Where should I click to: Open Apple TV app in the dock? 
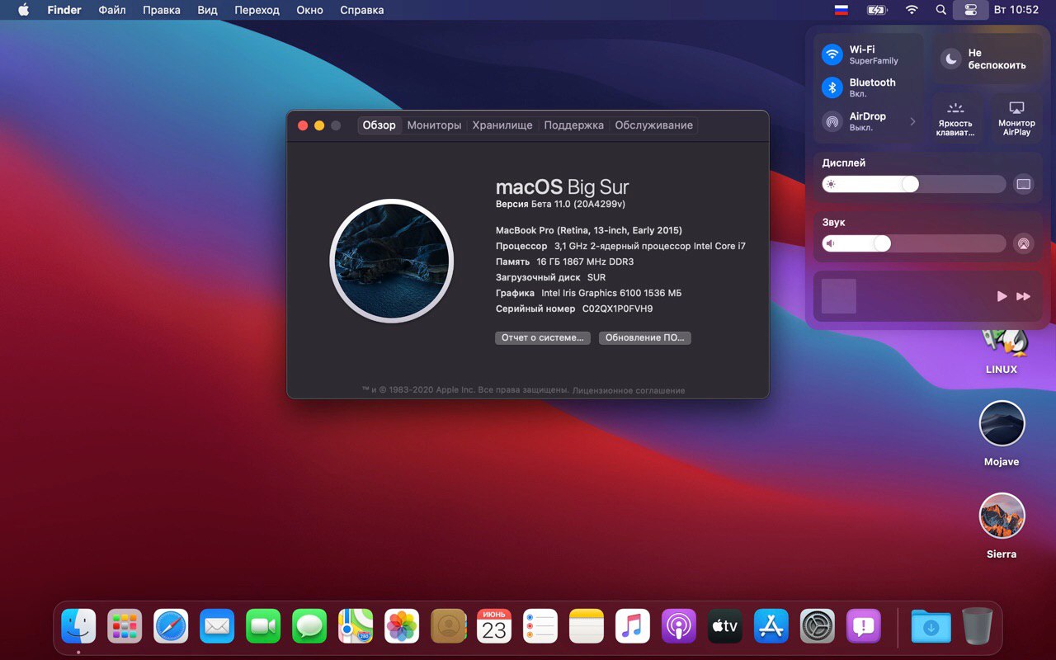[x=725, y=627]
